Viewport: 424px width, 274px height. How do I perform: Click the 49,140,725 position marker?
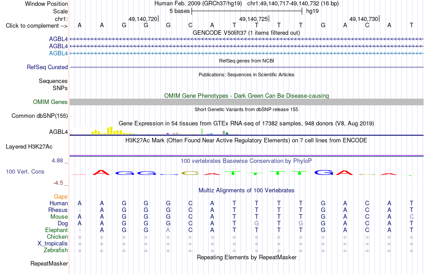pyautogui.click(x=254, y=19)
